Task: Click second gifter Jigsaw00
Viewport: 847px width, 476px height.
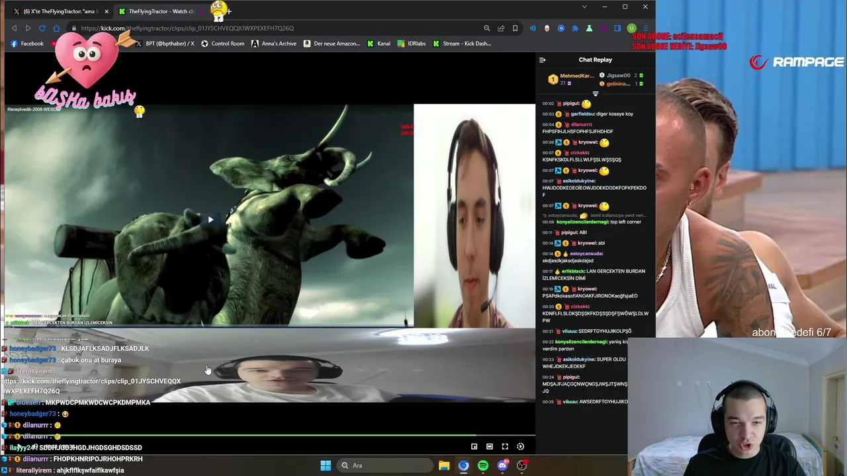Action: click(x=619, y=75)
